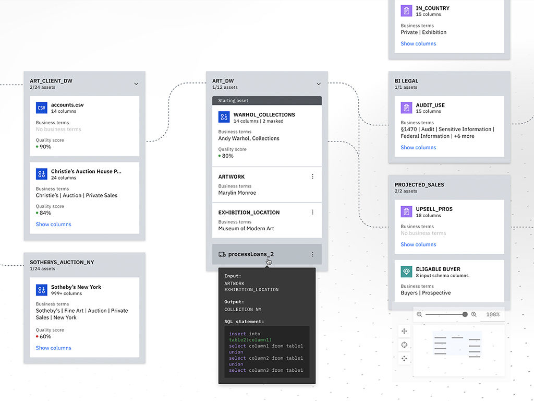Collapse the ART_DW group via its chevron
534x401 pixels.
[x=318, y=84]
